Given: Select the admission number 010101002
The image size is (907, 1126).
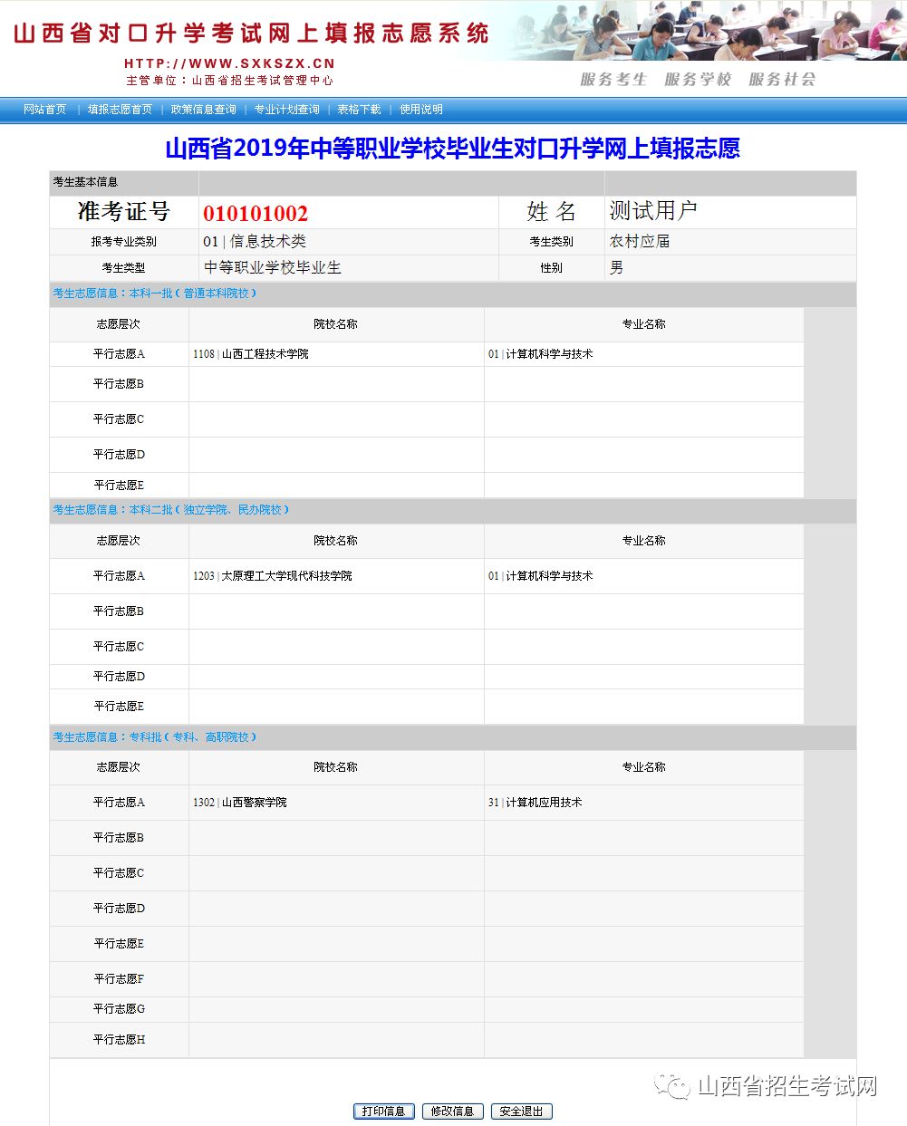Looking at the screenshot, I should click(256, 214).
